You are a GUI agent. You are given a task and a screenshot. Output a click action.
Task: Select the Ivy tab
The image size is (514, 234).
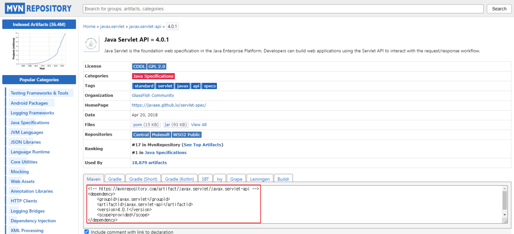(x=220, y=179)
